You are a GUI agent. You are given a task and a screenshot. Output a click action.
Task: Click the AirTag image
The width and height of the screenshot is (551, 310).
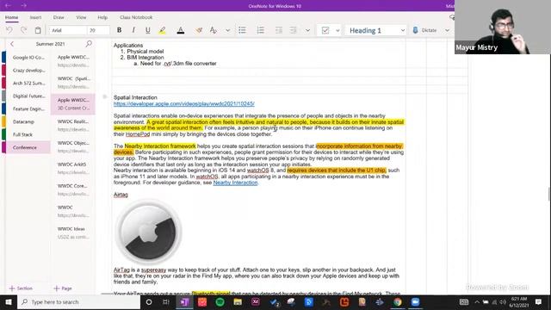pos(148,232)
